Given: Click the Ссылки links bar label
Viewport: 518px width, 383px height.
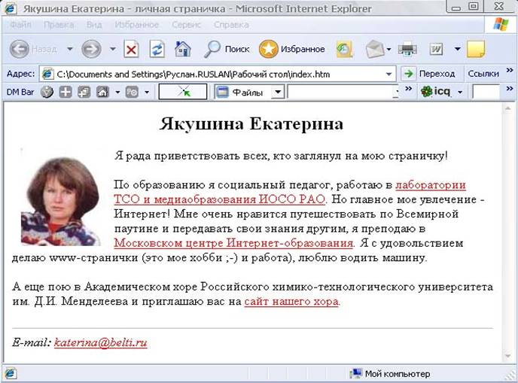Looking at the screenshot, I should [x=483, y=74].
